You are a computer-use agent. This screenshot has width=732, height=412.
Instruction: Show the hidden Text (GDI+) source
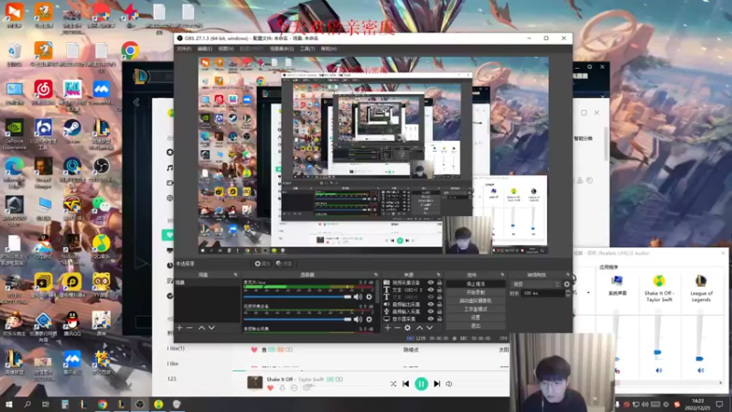[430, 297]
